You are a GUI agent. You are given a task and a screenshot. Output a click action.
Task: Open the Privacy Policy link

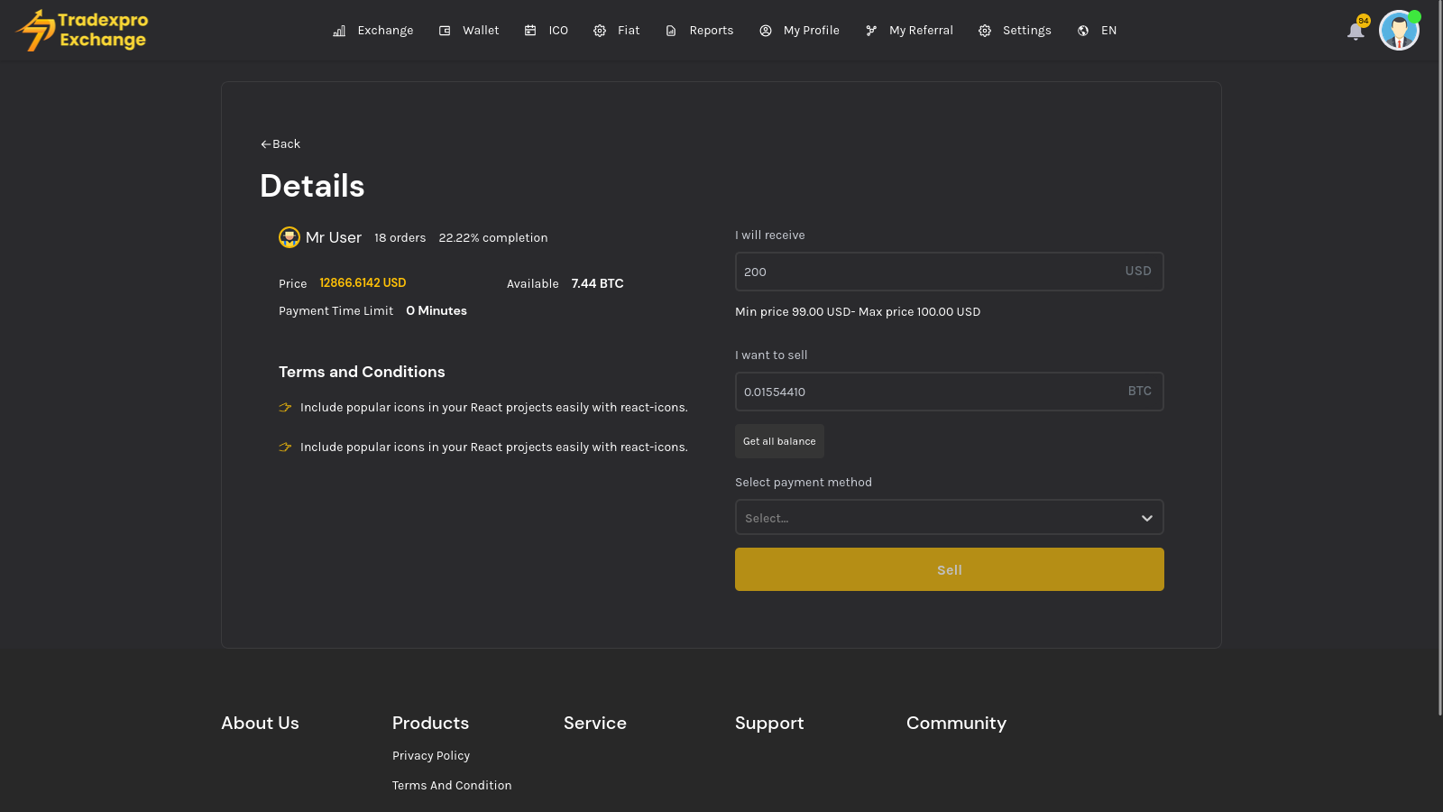click(431, 756)
